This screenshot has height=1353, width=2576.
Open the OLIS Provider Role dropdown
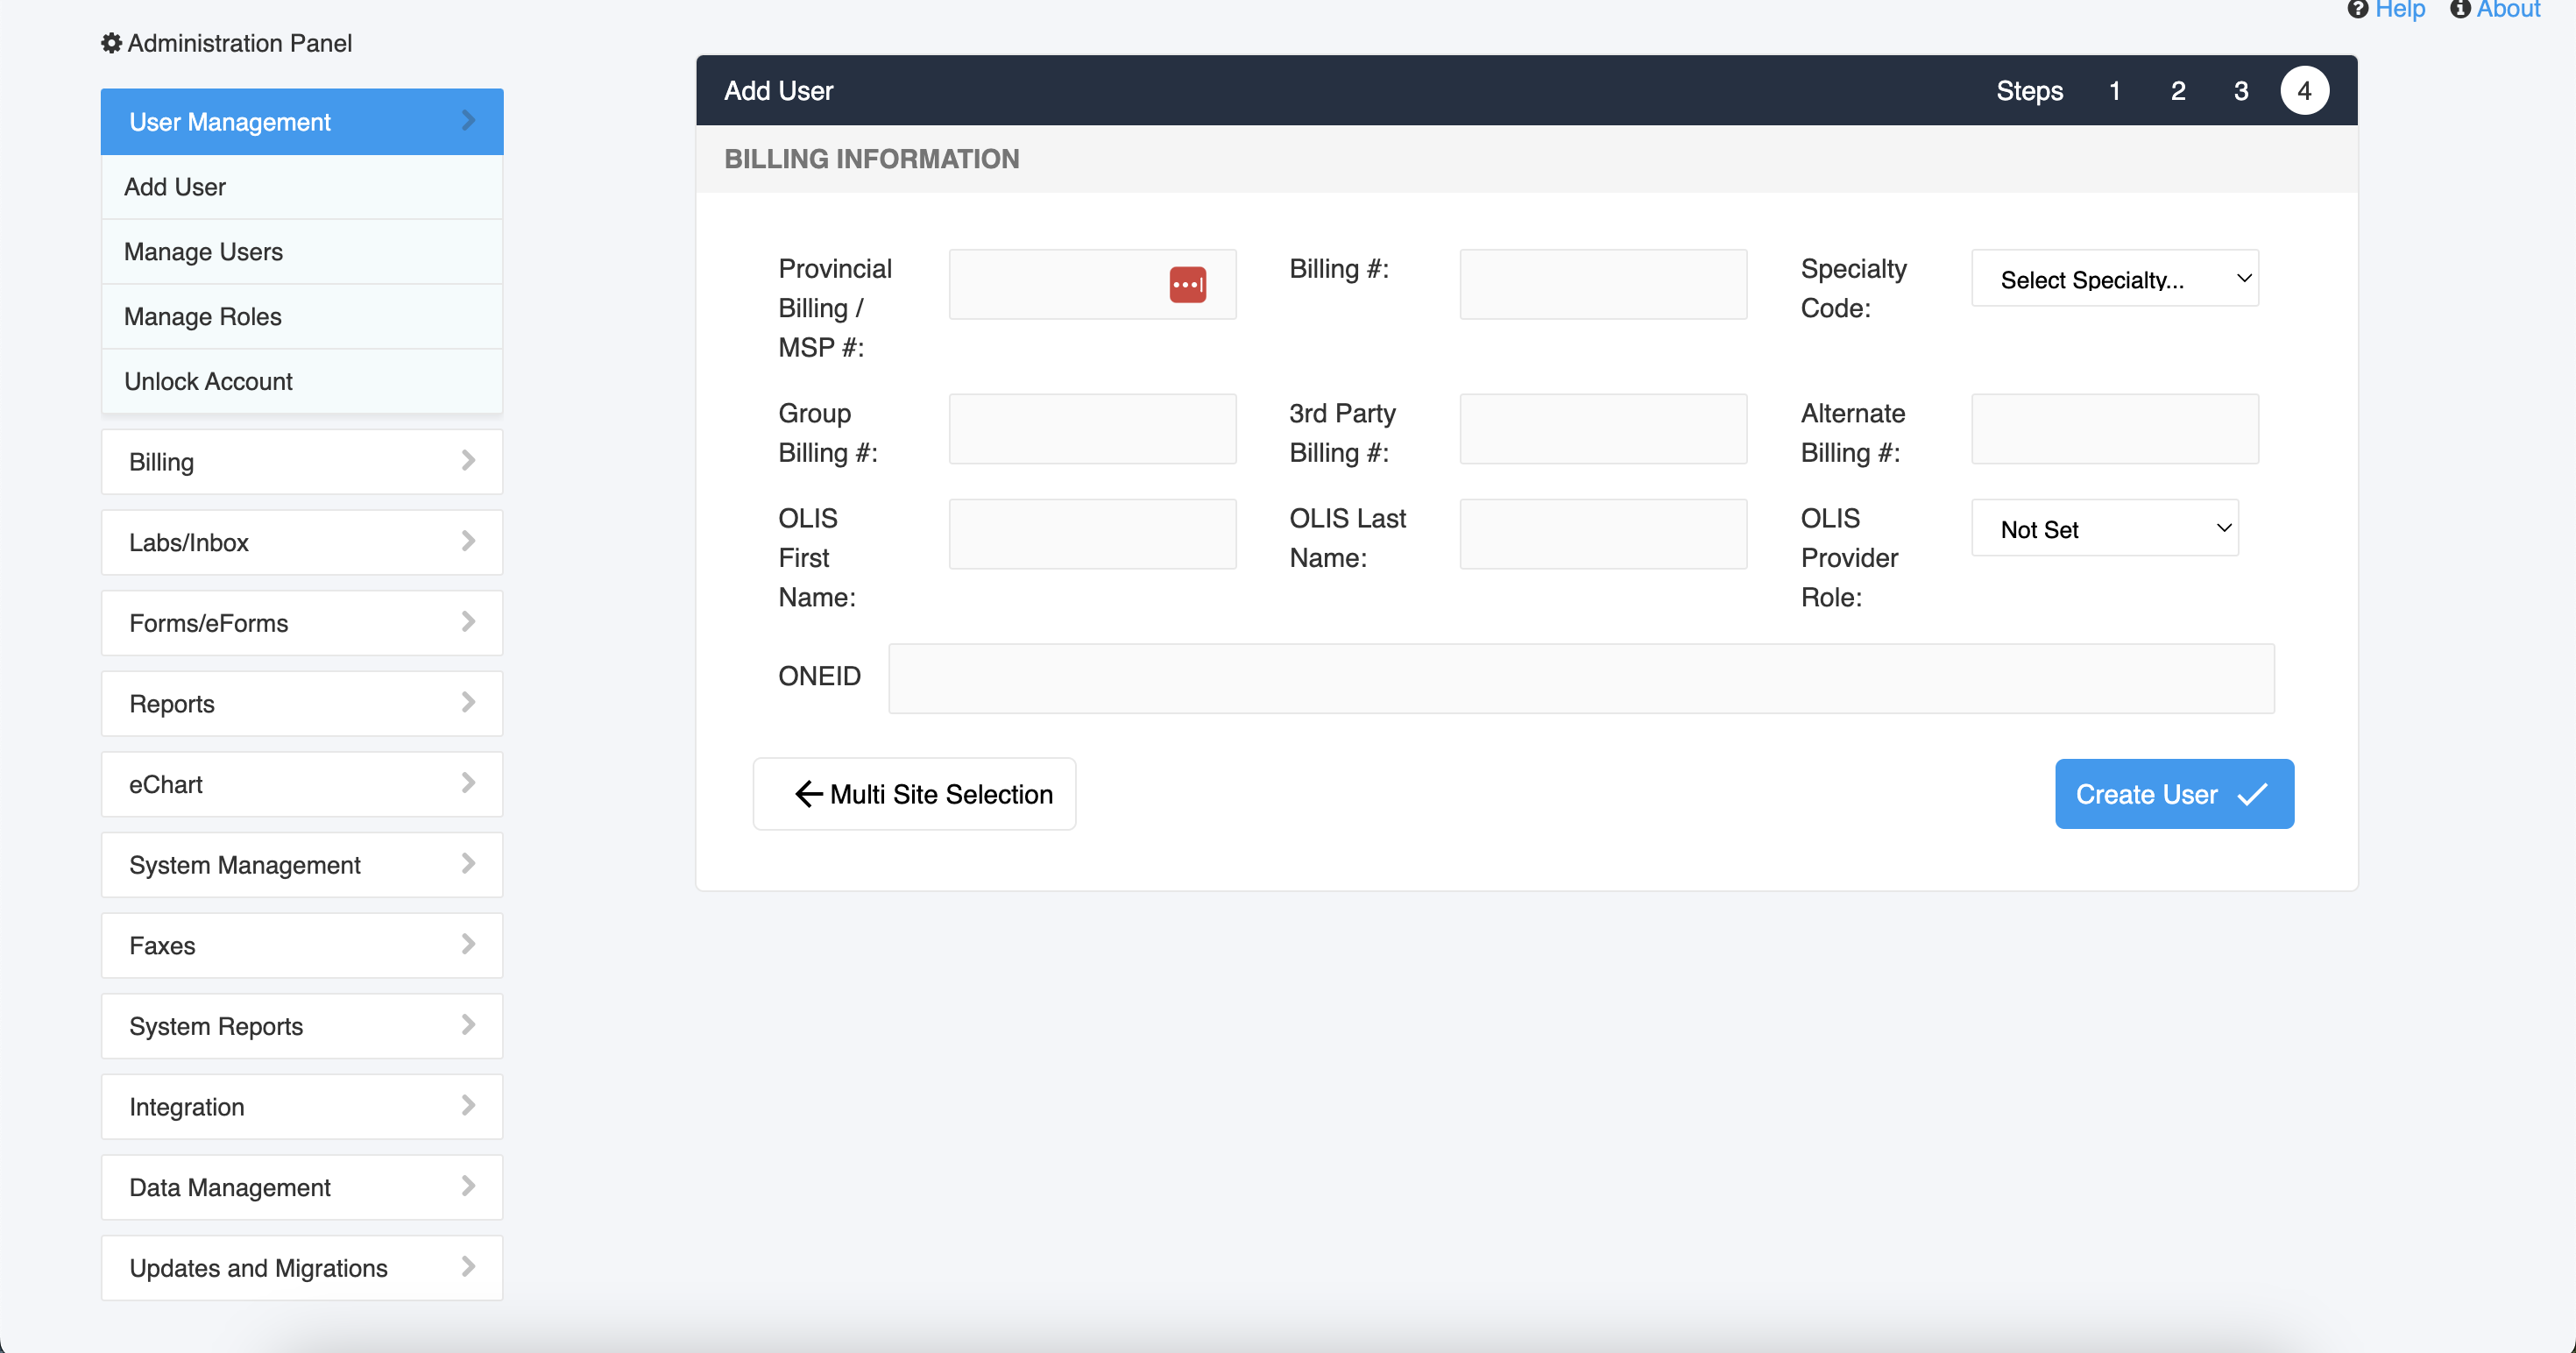pos(2104,529)
